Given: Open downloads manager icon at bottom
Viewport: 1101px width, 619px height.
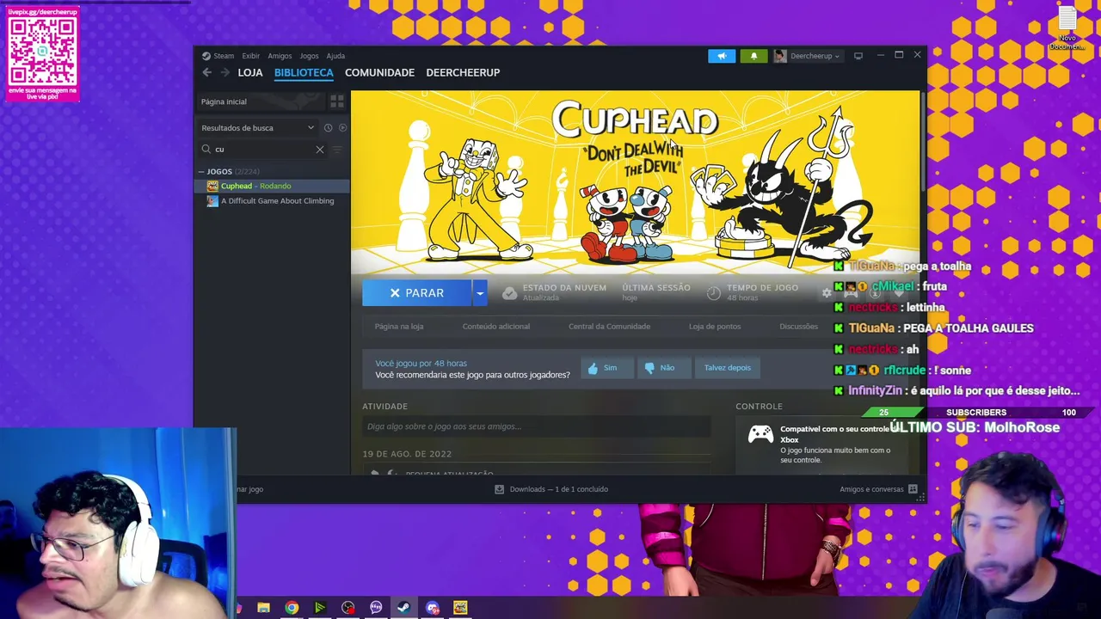Looking at the screenshot, I should [499, 489].
